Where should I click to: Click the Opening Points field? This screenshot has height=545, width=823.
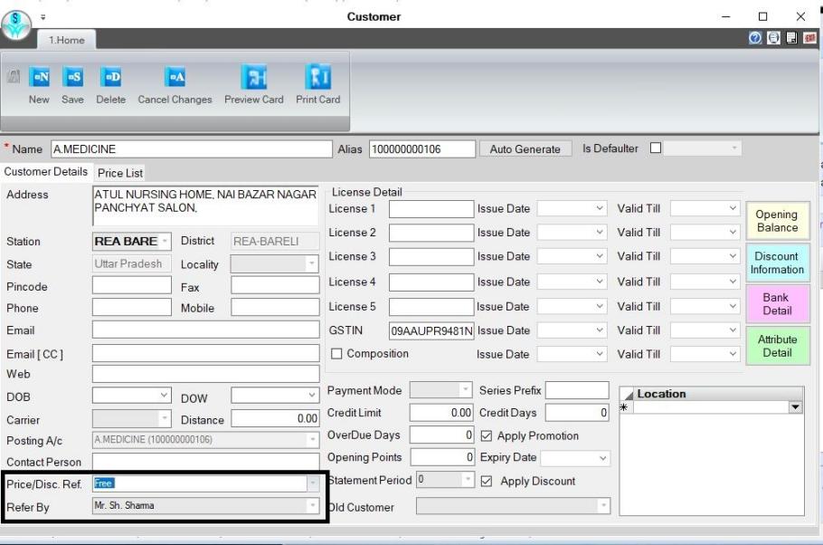pyautogui.click(x=442, y=457)
